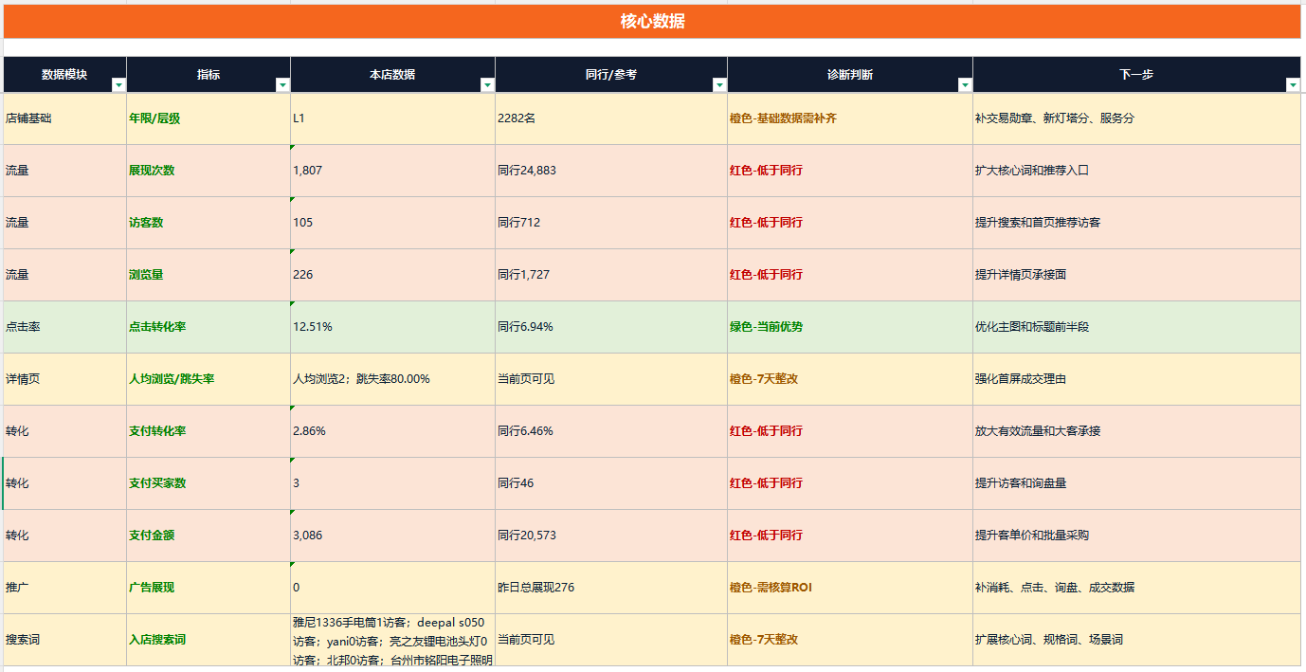Viewport: 1306px width, 672px height.
Task: Select 补消耗、点击、询盘、成交数据 cell
Action: tap(1136, 589)
